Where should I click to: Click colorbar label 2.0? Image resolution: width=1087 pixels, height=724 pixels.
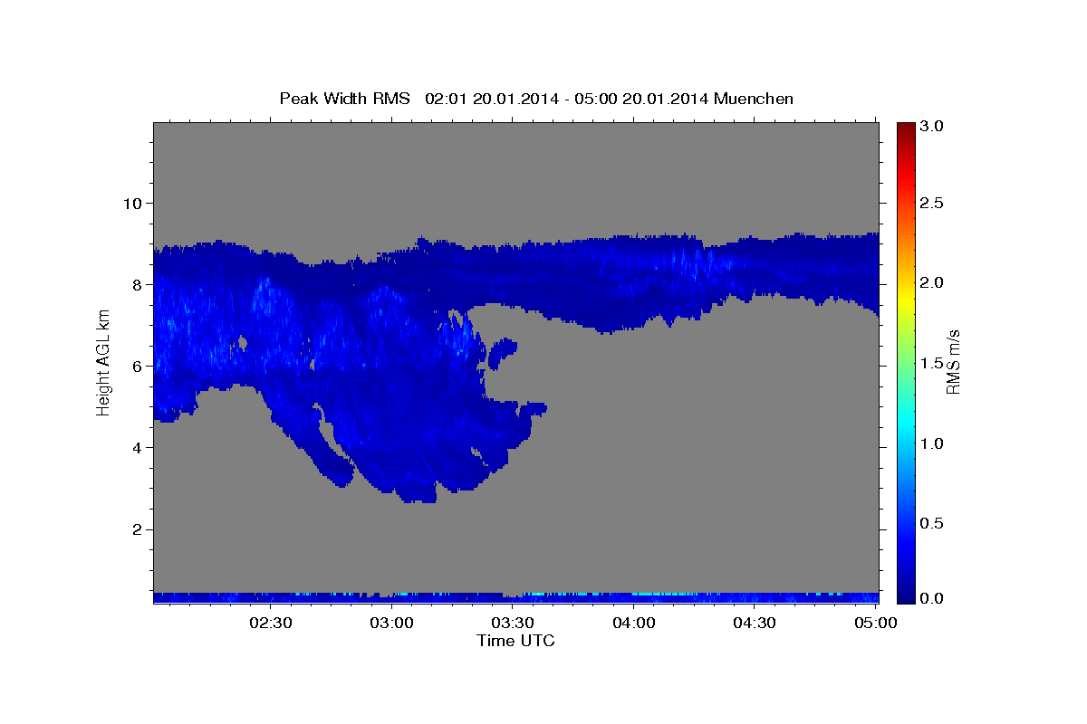933,283
